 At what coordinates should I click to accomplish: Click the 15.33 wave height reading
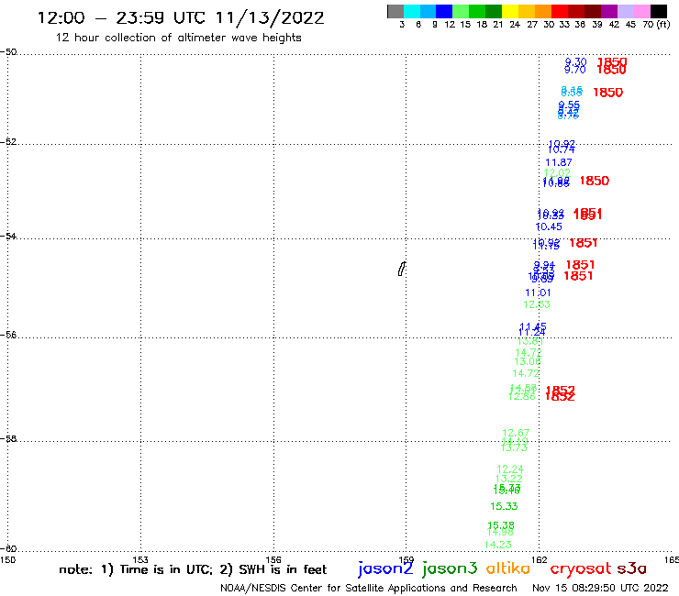(x=504, y=506)
